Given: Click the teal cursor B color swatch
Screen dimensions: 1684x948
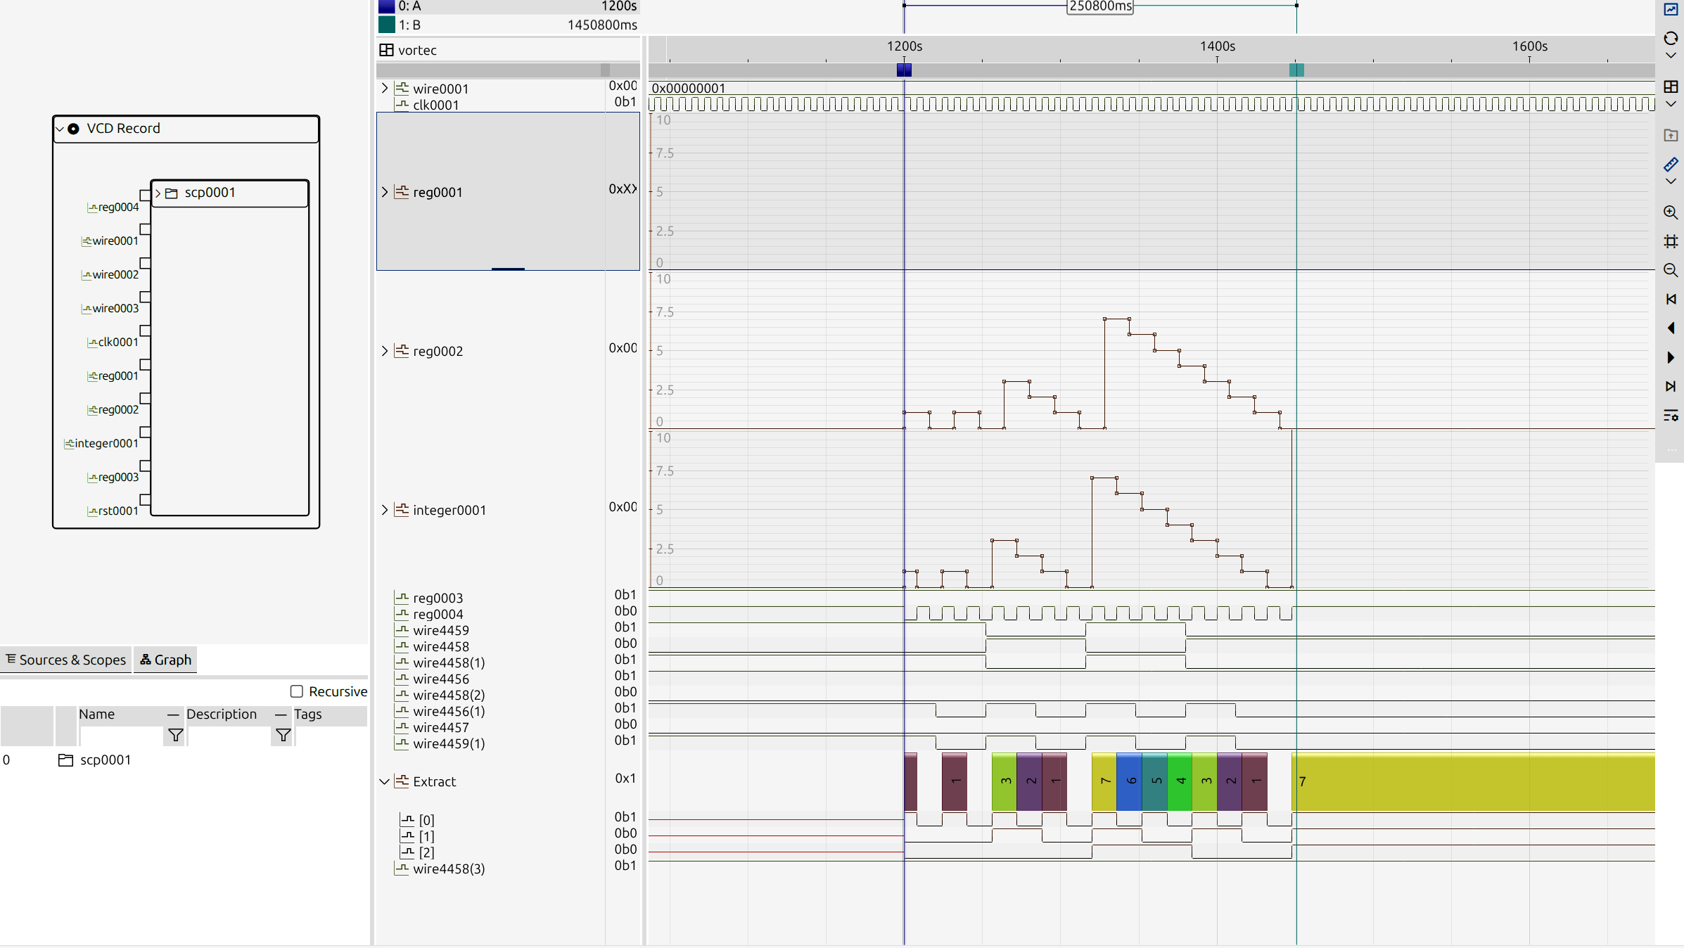Looking at the screenshot, I should point(387,25).
